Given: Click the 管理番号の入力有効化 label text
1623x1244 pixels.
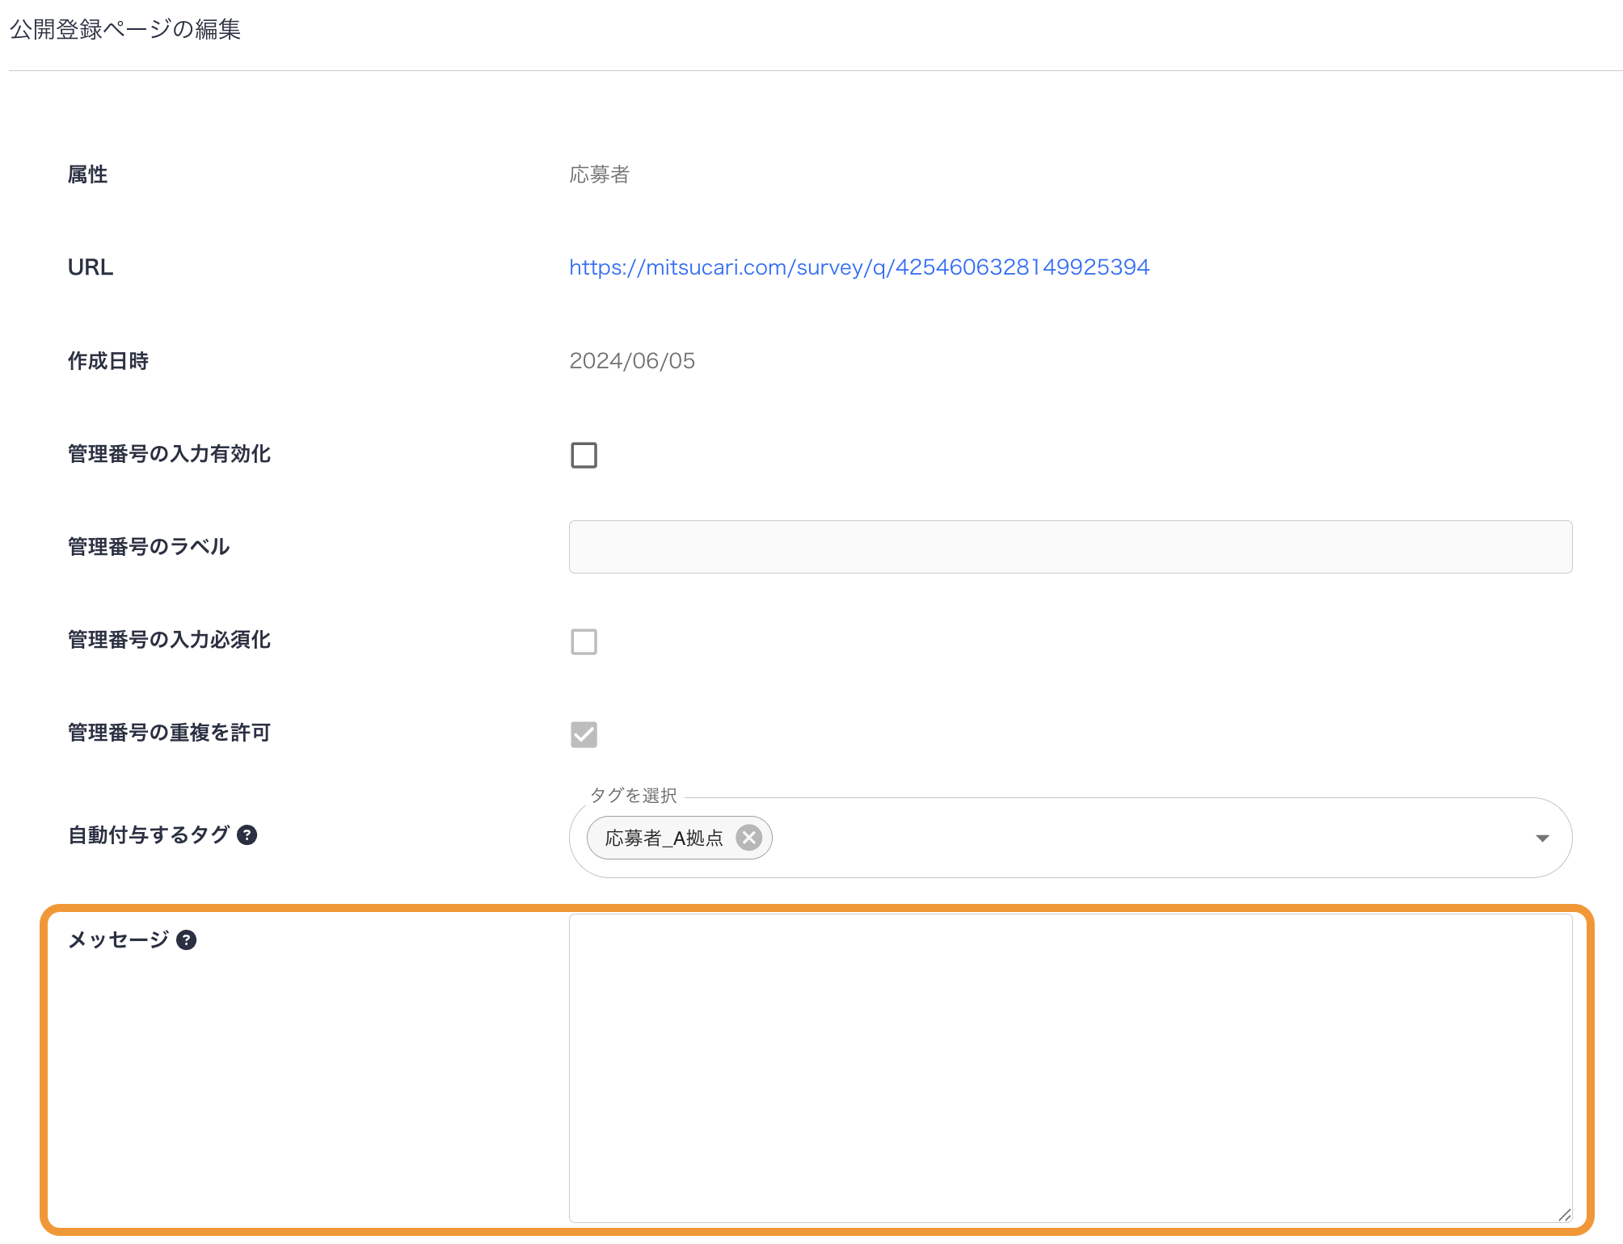Looking at the screenshot, I should 169,454.
